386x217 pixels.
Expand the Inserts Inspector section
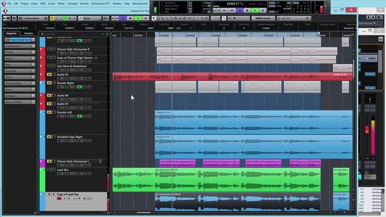(20, 58)
